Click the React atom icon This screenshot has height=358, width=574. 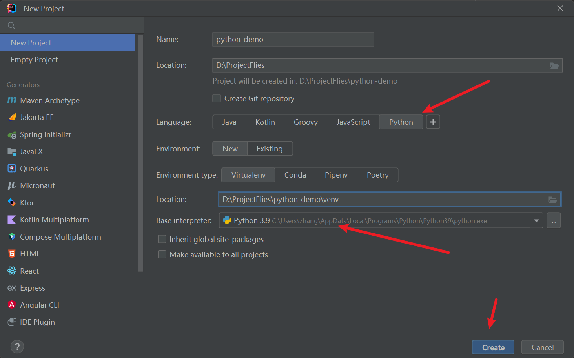click(x=12, y=271)
